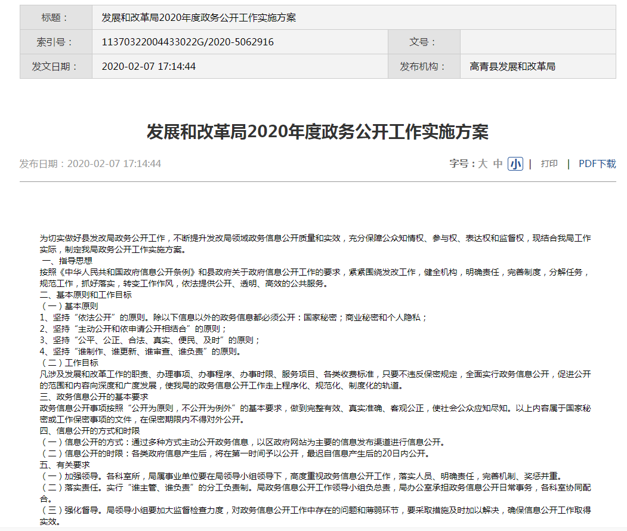This screenshot has width=627, height=531.
Task: Click the 字号 font size label
Action: coord(461,164)
